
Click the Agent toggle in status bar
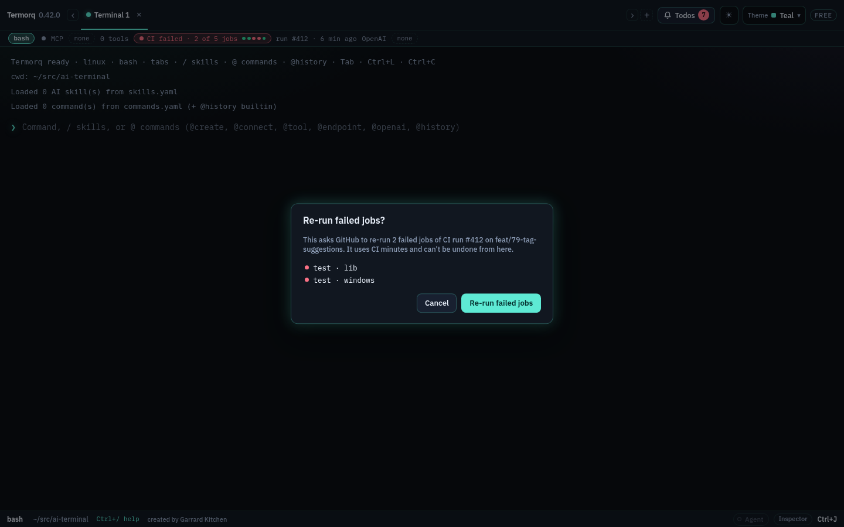pos(750,519)
